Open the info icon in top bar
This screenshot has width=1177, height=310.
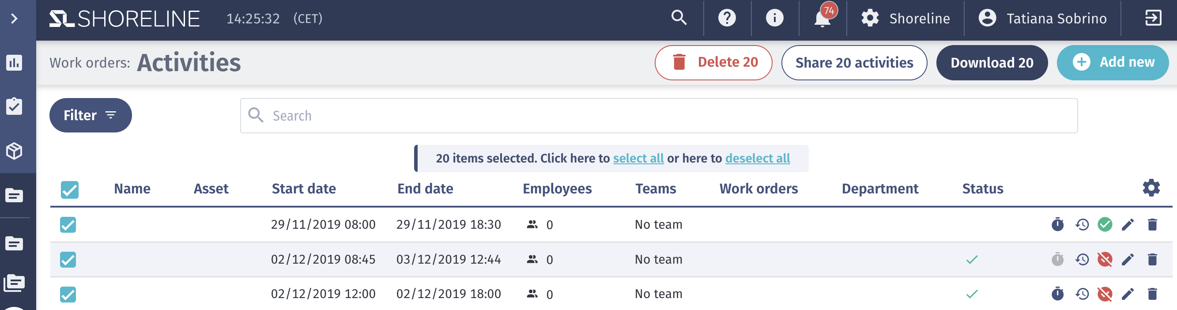click(774, 18)
